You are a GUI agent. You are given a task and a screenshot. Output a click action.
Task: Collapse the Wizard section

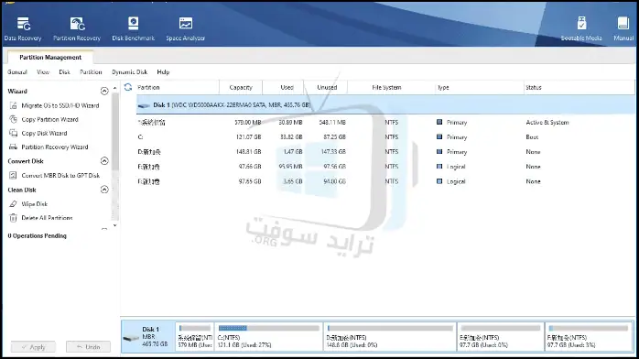click(x=104, y=92)
